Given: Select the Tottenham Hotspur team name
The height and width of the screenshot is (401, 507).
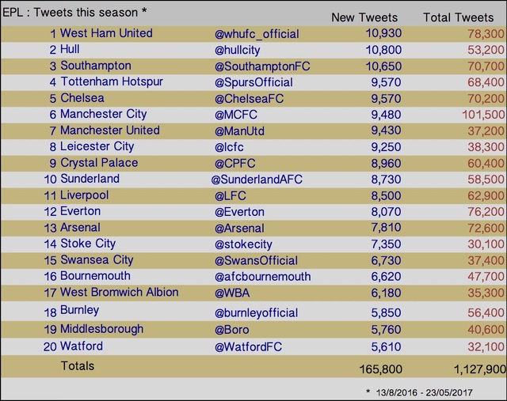Looking at the screenshot, I should pos(112,81).
